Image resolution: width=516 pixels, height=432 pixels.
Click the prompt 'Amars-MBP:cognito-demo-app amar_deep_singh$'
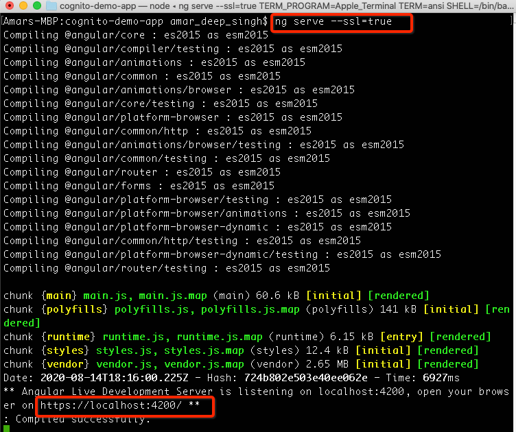(x=135, y=21)
